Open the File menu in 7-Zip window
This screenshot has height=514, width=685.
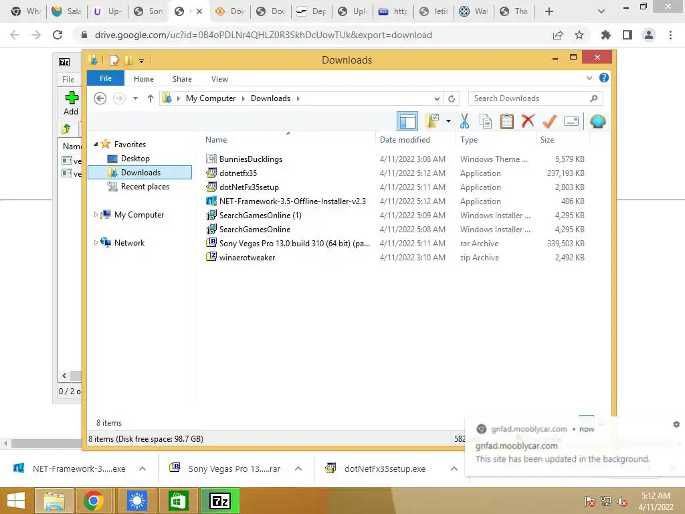point(68,80)
